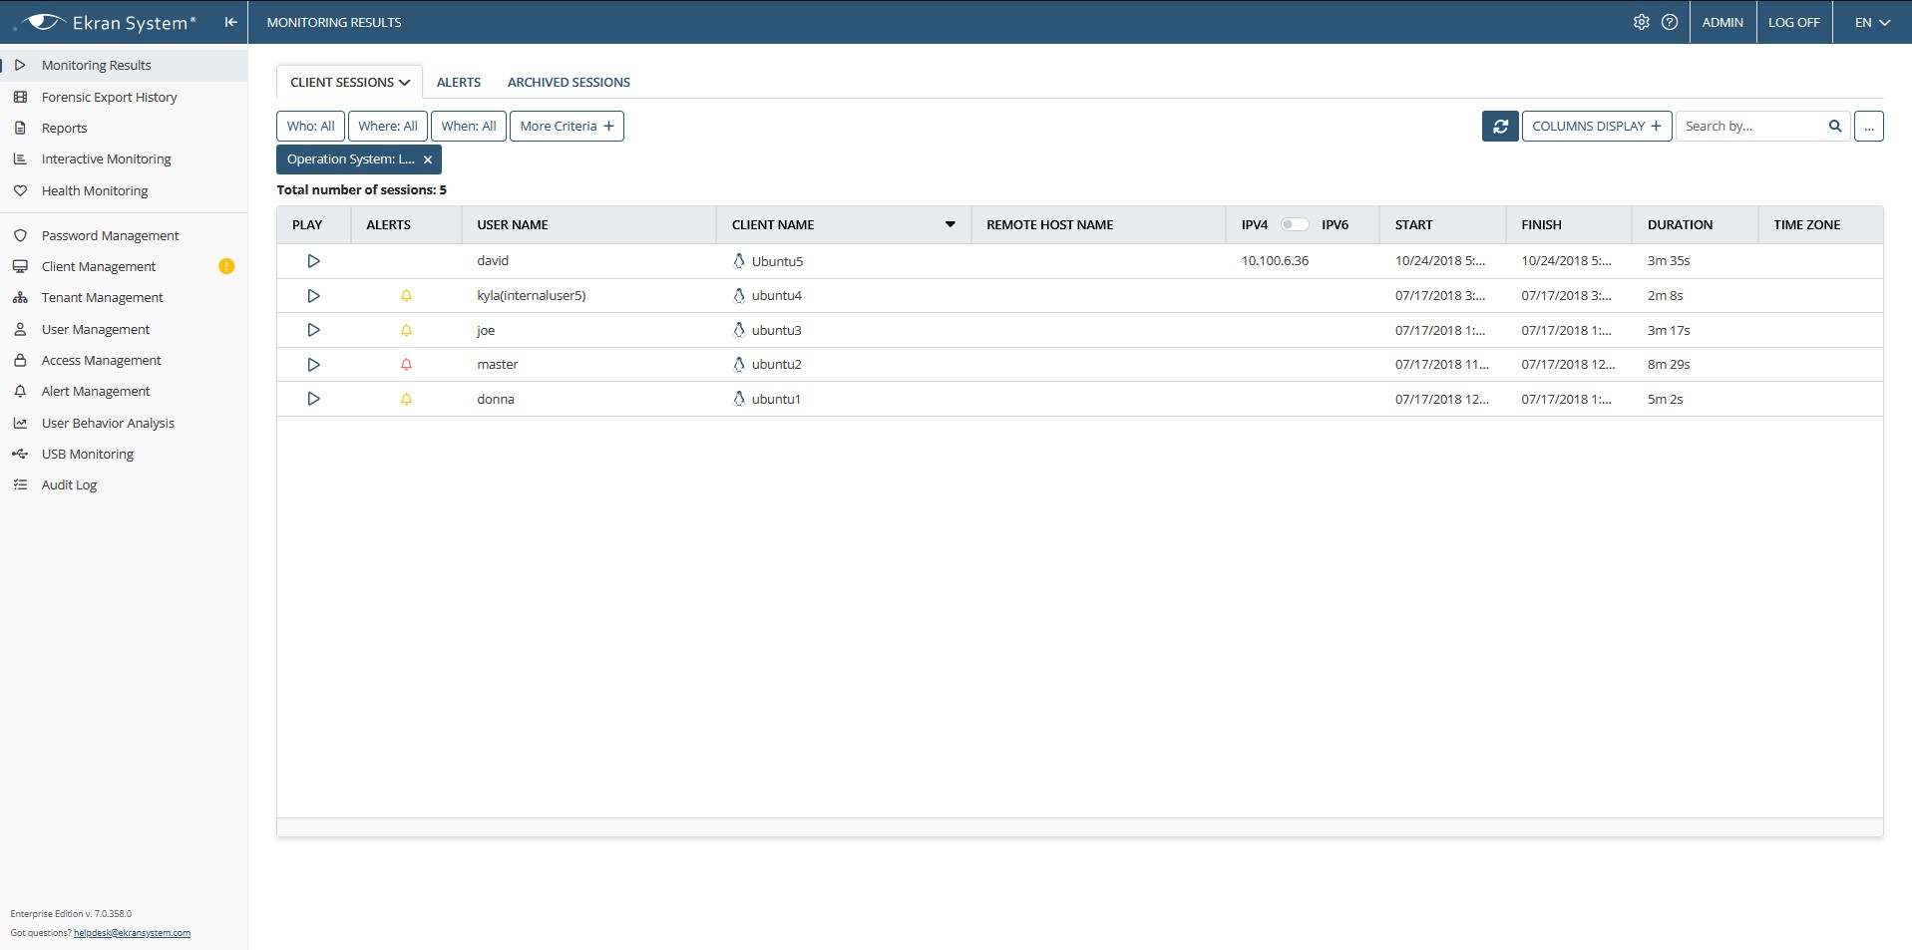Click red alert bell in master row
The height and width of the screenshot is (950, 1912).
[x=406, y=365]
